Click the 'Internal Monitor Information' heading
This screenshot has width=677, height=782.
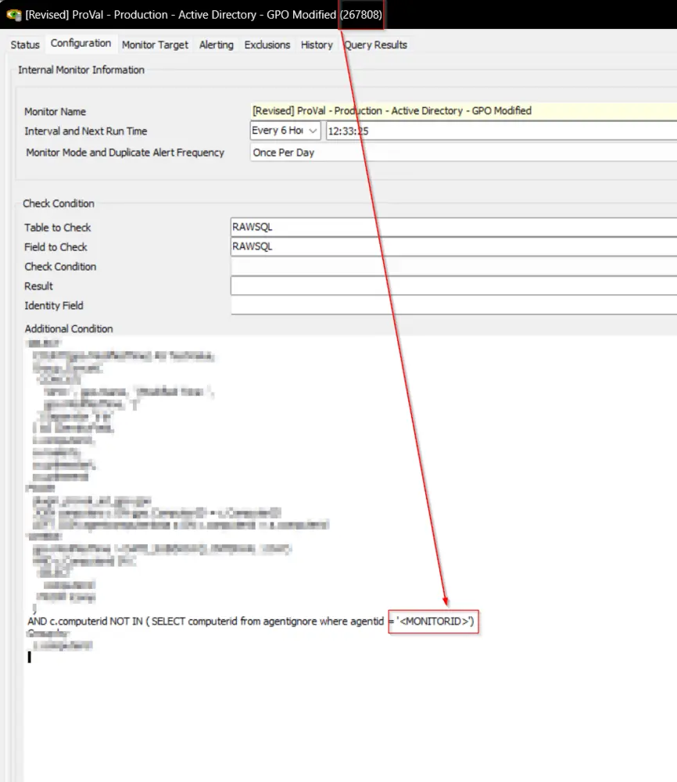pyautogui.click(x=81, y=70)
